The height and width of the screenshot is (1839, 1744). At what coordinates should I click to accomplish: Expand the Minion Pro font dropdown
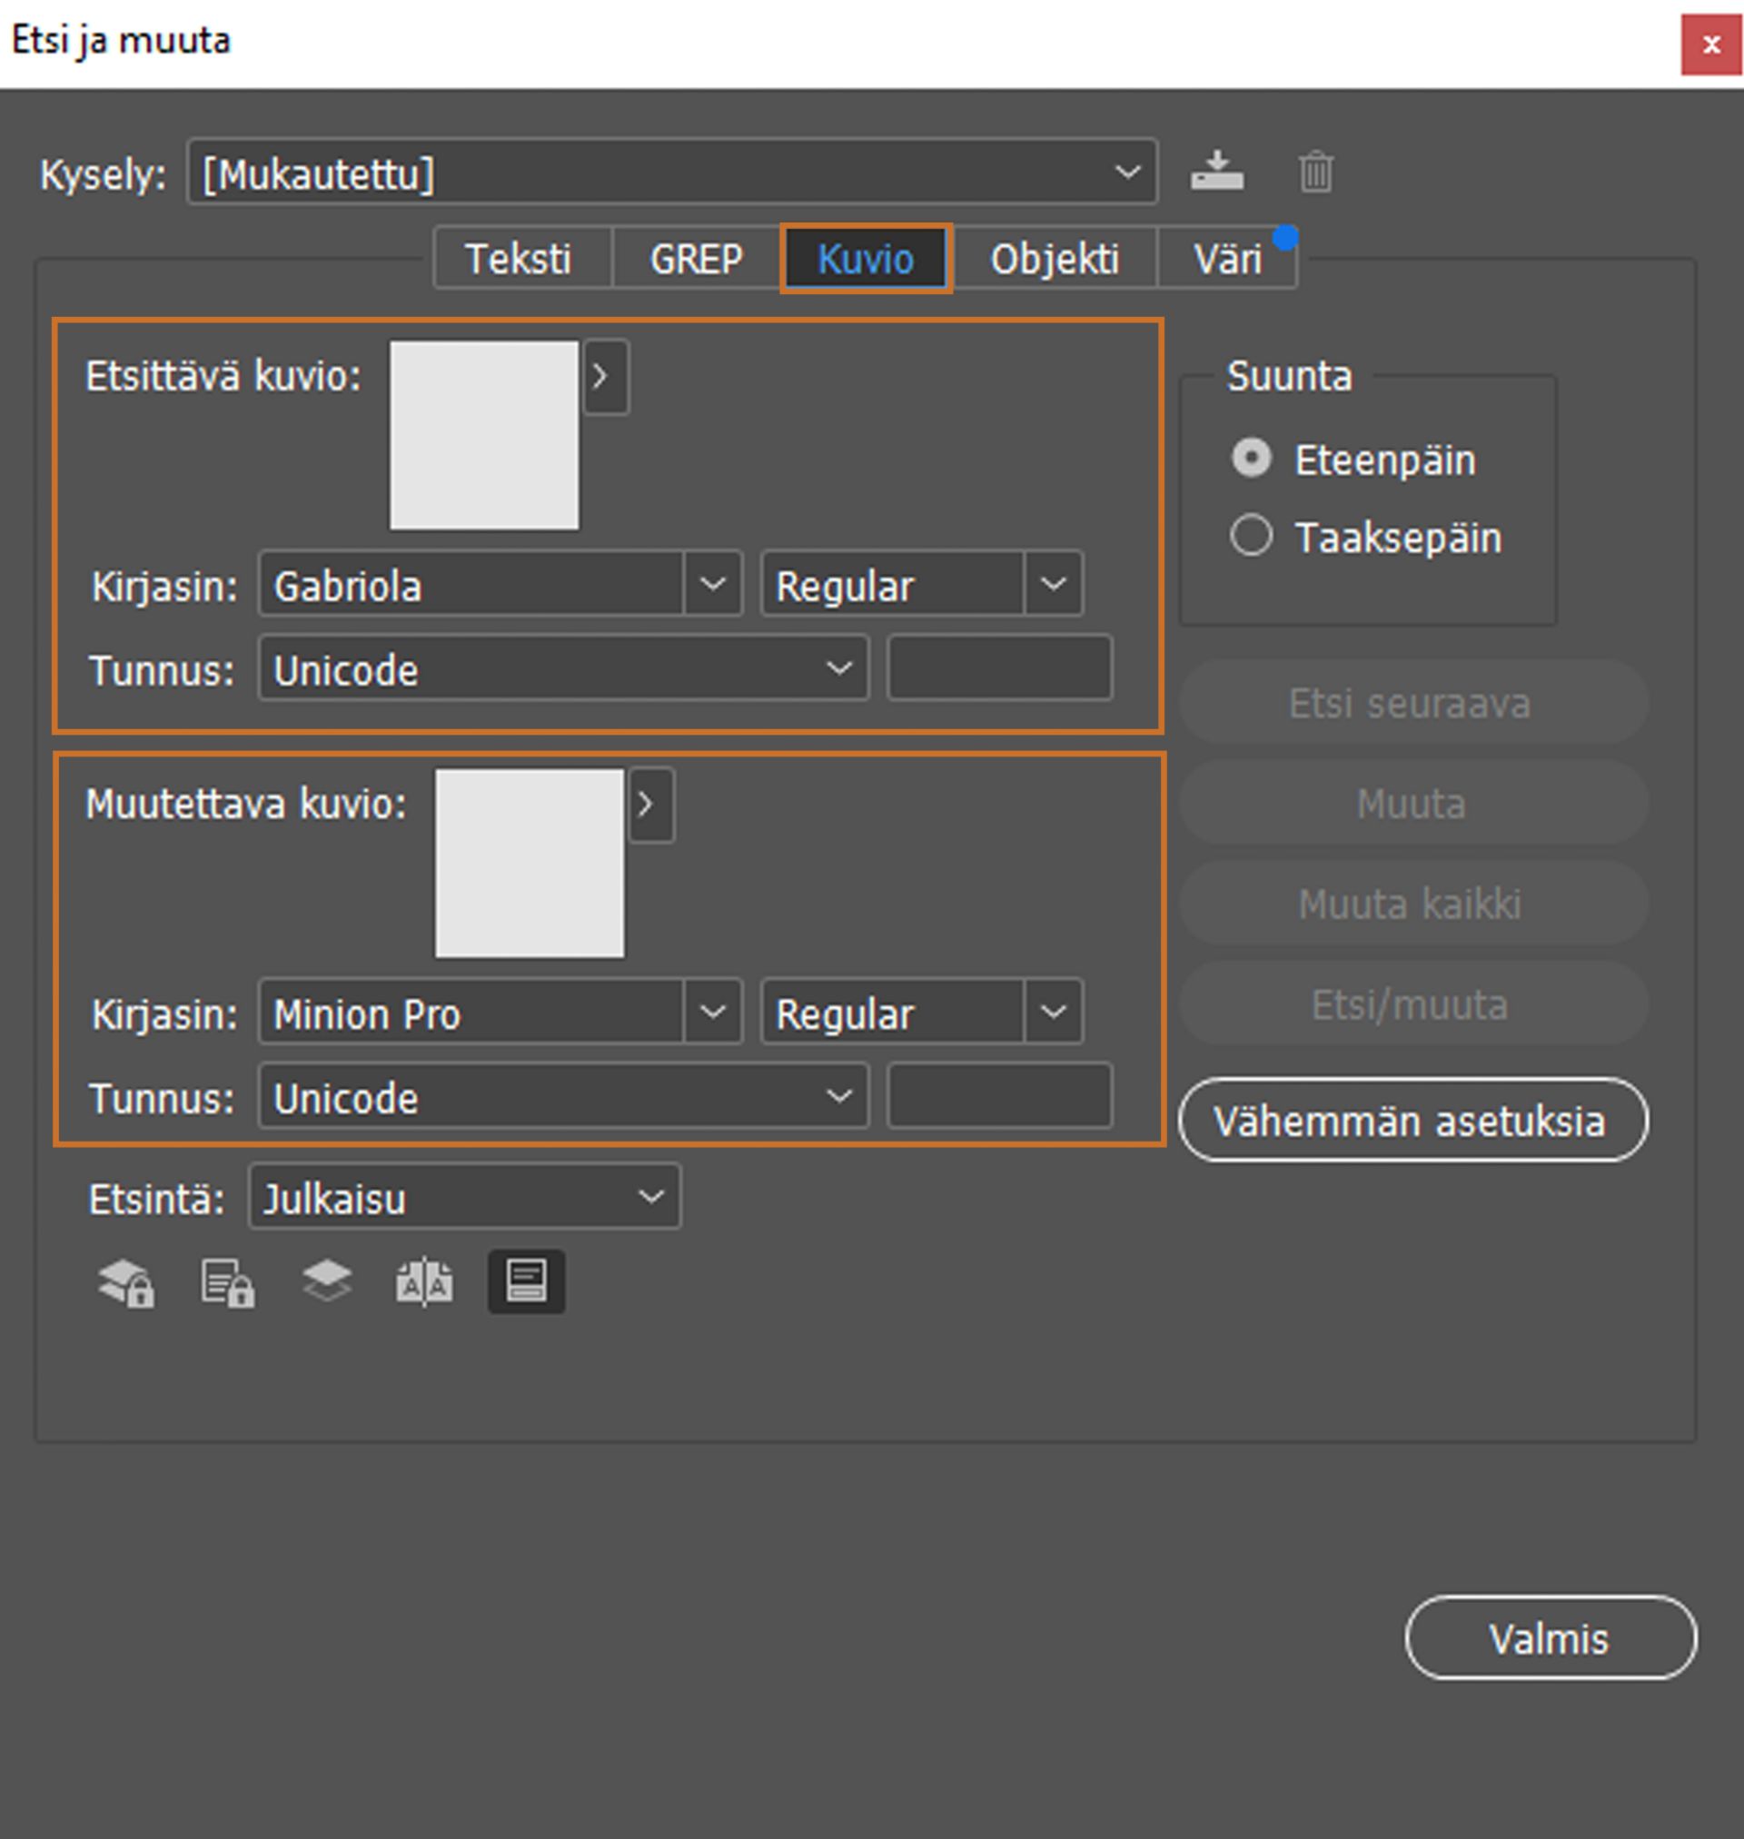712,1012
